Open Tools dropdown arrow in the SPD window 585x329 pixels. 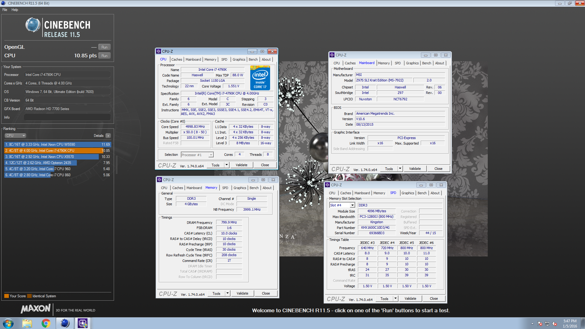tap(395, 299)
